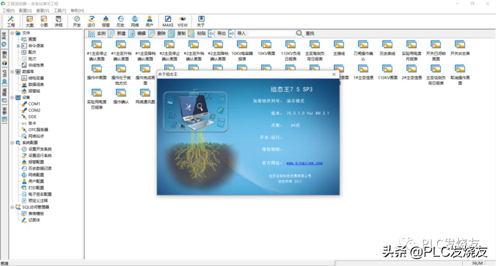Open the www.kingview.com website link
Screen dimensions: 496x266
(x=305, y=163)
